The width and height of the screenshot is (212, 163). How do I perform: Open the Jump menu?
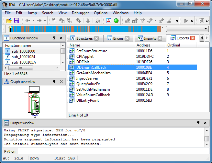pyautogui.click(x=32, y=13)
